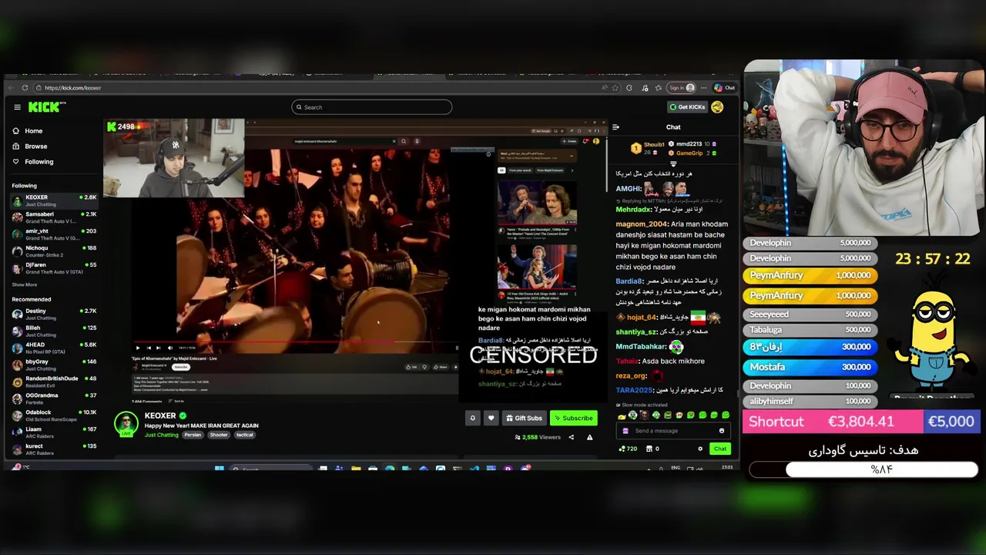Open the recommended channel Liaam

click(54, 432)
